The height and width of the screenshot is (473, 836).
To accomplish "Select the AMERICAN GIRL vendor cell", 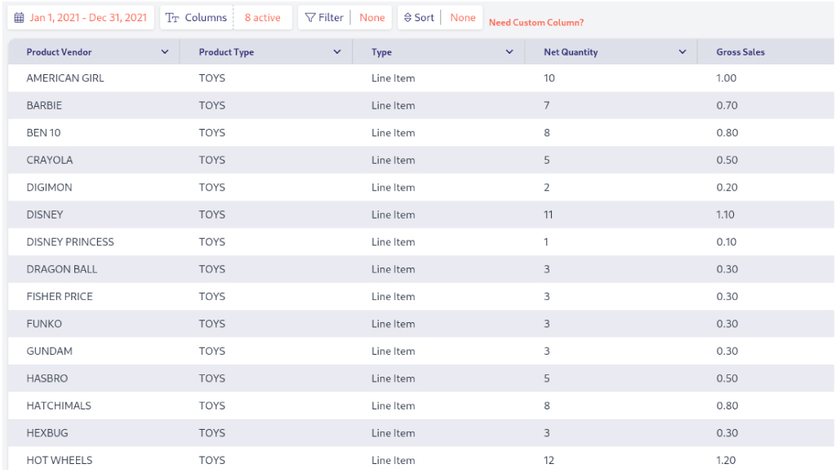I will tap(65, 78).
